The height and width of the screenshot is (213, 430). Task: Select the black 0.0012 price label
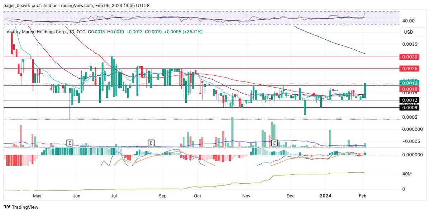tap(408, 100)
